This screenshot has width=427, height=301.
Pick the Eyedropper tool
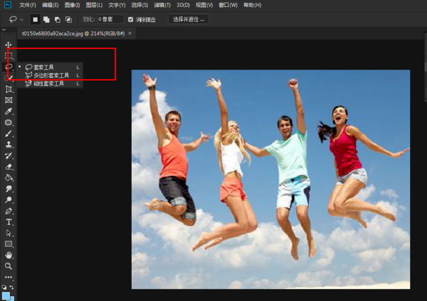[9, 112]
